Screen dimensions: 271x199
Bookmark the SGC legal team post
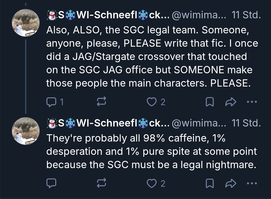209,102
